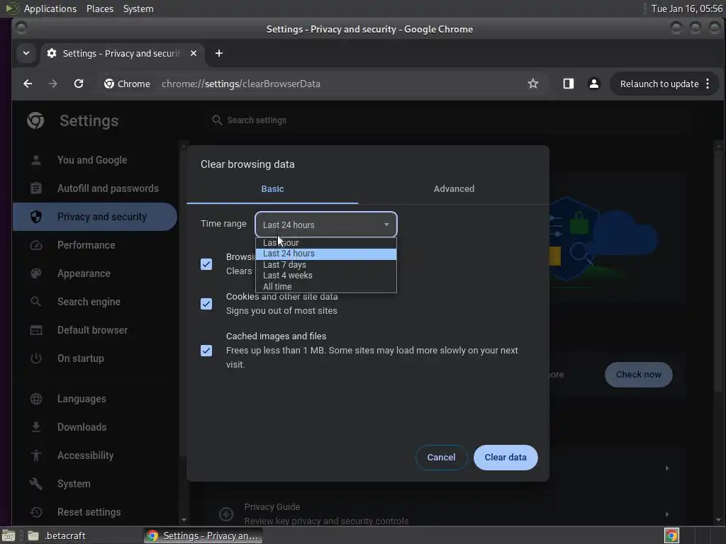Choose Last 7 days option

click(x=326, y=265)
